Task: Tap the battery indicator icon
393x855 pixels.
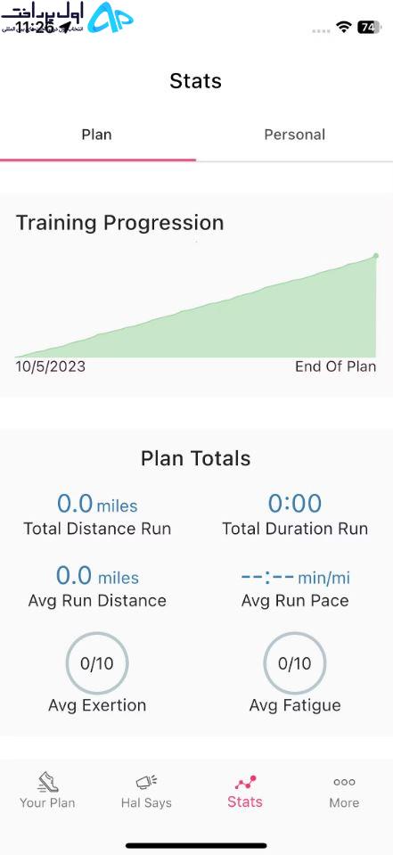Action: (369, 28)
